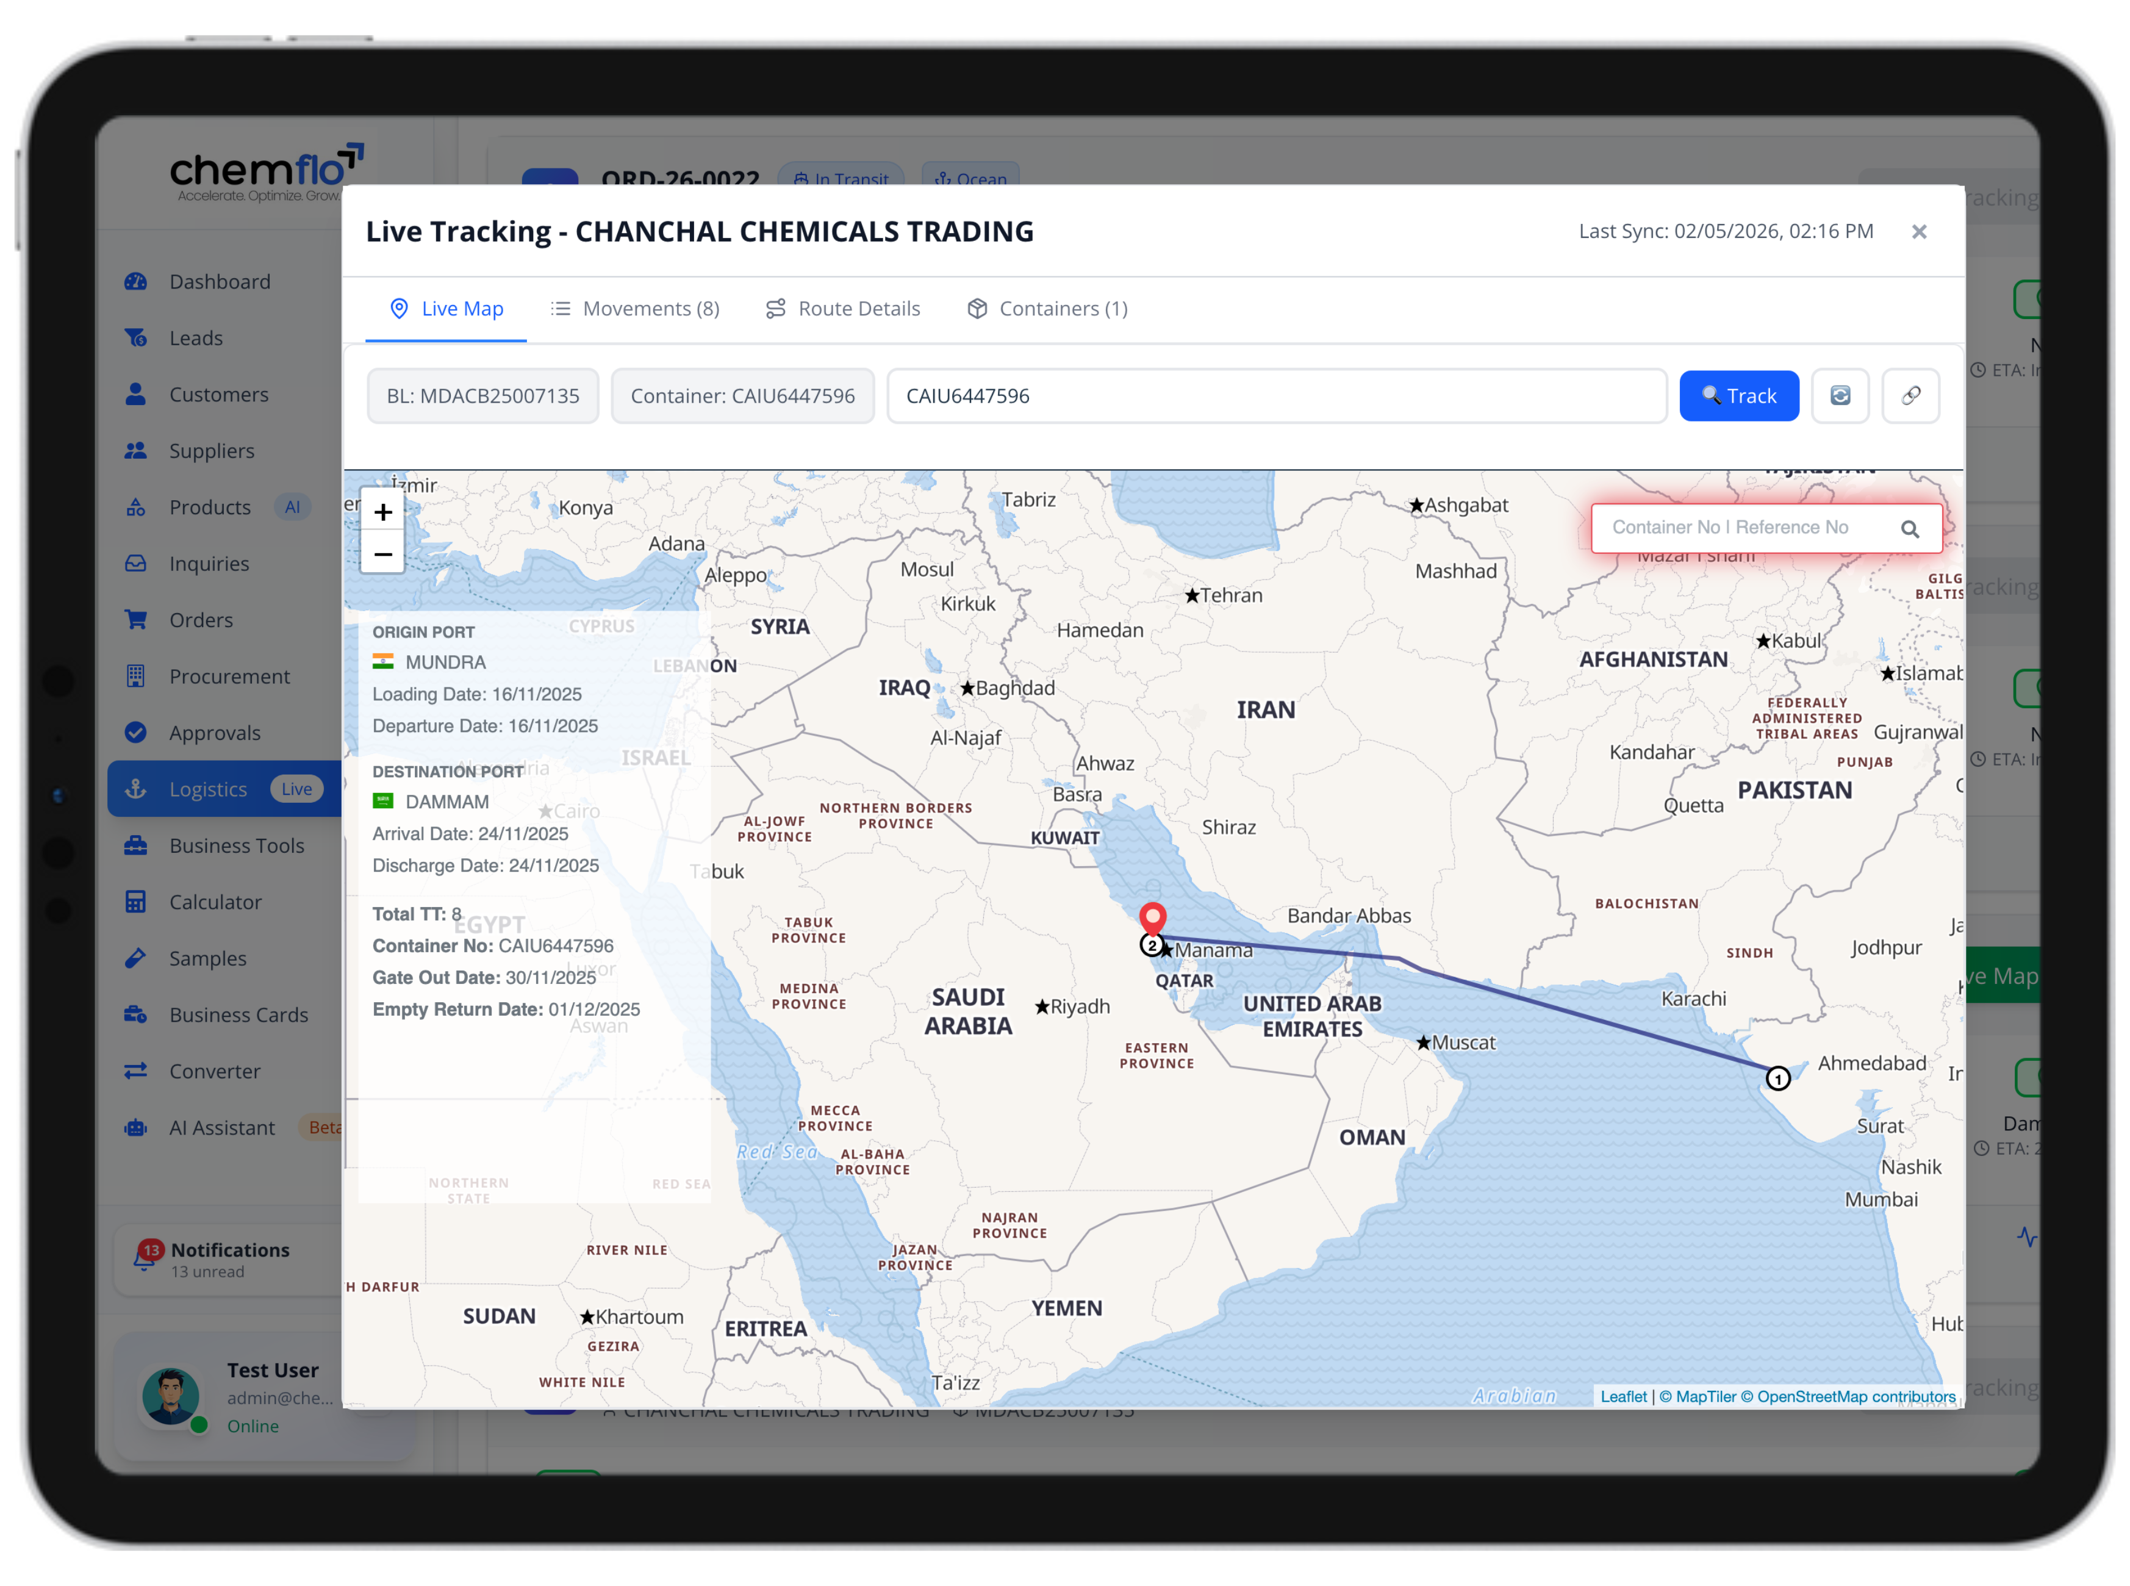Select the Live Map tab
This screenshot has height=1586, width=2130.
pos(445,308)
